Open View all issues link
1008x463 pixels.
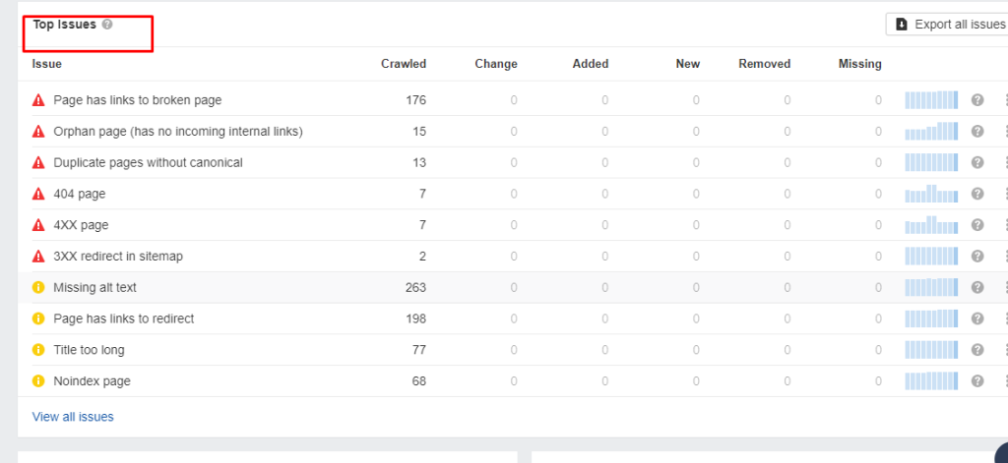pos(73,417)
